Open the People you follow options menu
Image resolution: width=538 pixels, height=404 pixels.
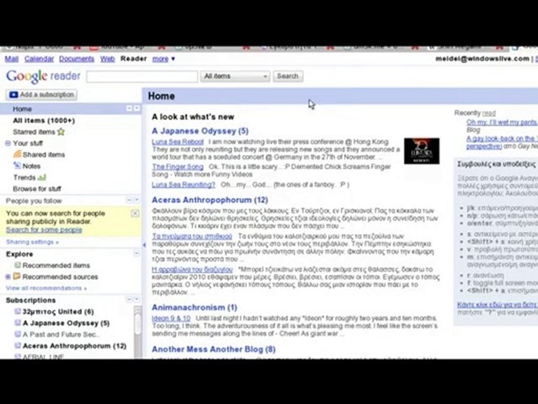click(x=137, y=200)
